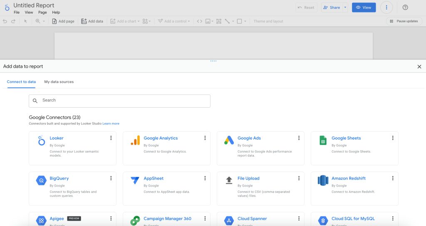Screen dimensions: 426x226
Task: Click the Share button
Action: [332, 7]
